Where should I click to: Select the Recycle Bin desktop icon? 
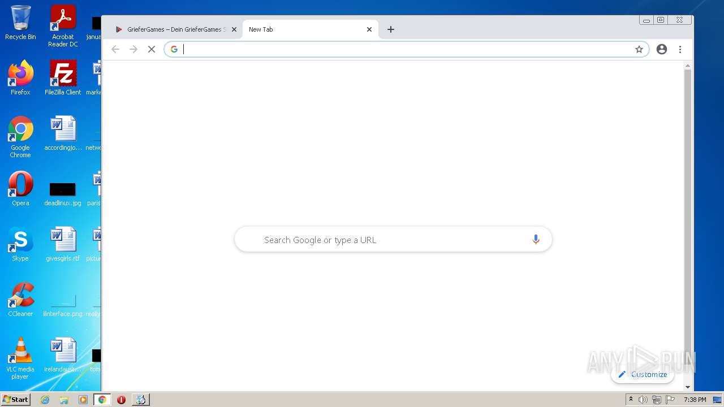20,23
